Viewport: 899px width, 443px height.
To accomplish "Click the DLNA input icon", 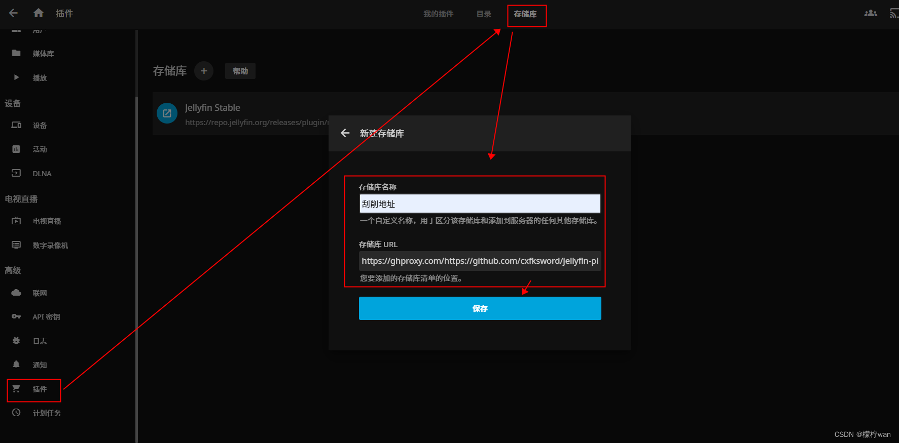I will 16,173.
